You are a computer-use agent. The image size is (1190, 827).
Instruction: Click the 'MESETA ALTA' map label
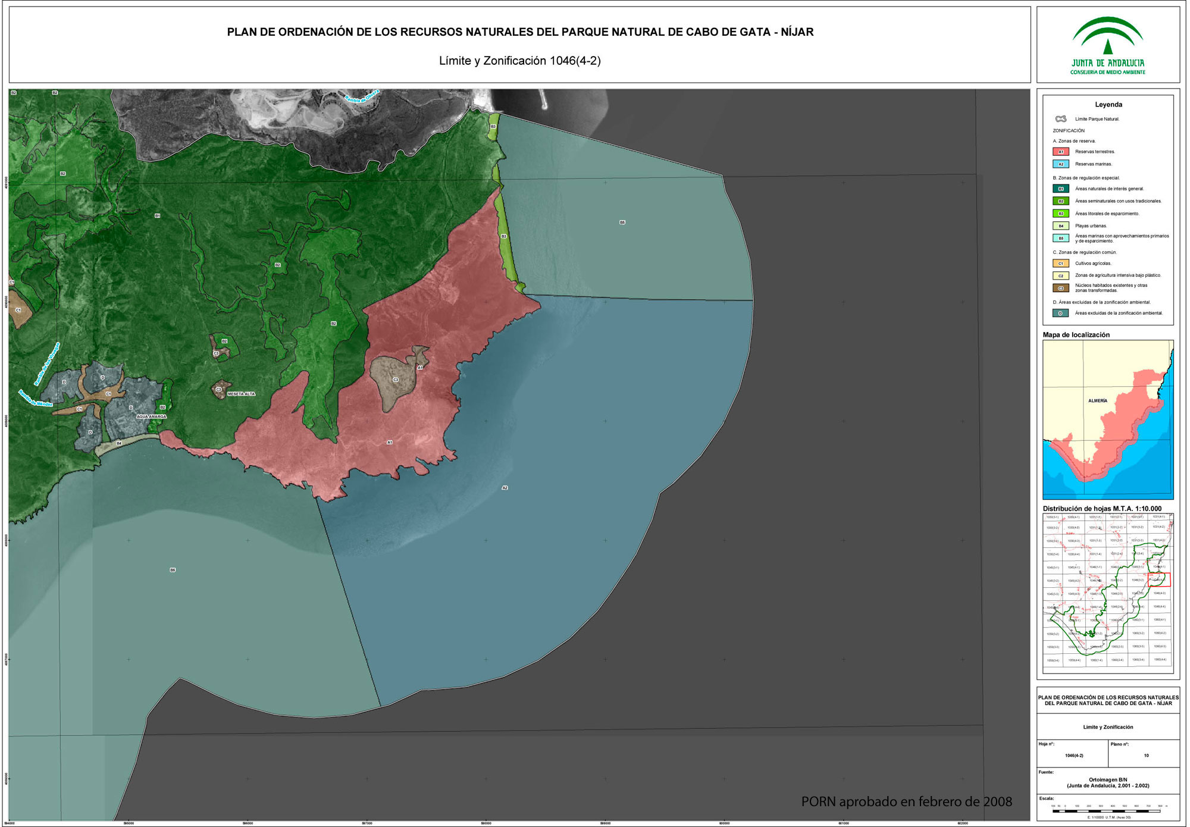coord(241,394)
